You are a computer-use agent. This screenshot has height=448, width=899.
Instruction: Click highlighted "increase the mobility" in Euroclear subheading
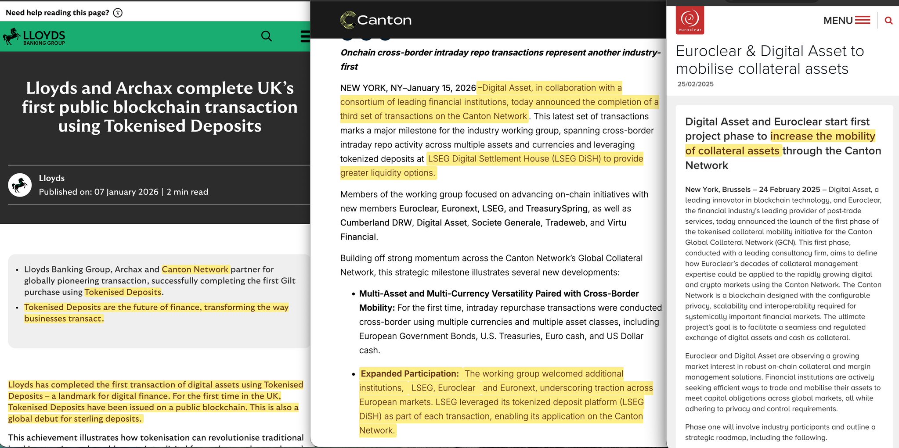[x=823, y=136]
